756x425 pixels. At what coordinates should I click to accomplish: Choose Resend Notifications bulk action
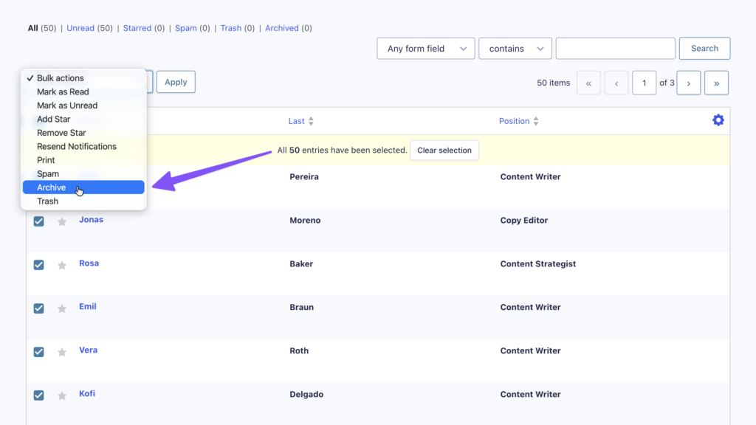coord(83,147)
